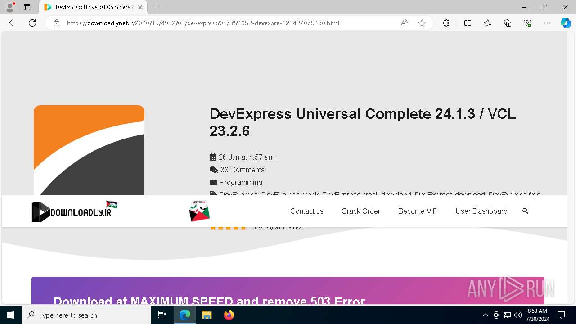Launch Firefox from the taskbar
This screenshot has width=576, height=324.
[x=229, y=315]
